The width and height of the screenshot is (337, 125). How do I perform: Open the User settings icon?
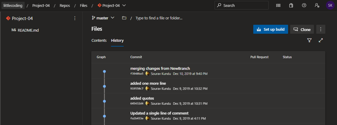(x=317, y=5)
